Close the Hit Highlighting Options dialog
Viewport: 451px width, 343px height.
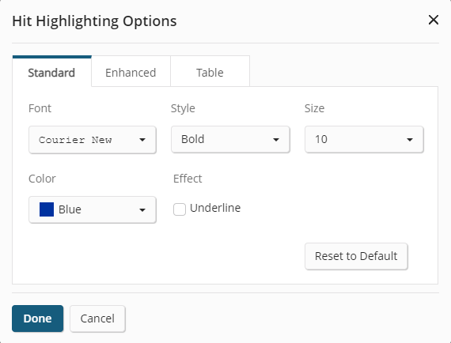[x=433, y=20]
